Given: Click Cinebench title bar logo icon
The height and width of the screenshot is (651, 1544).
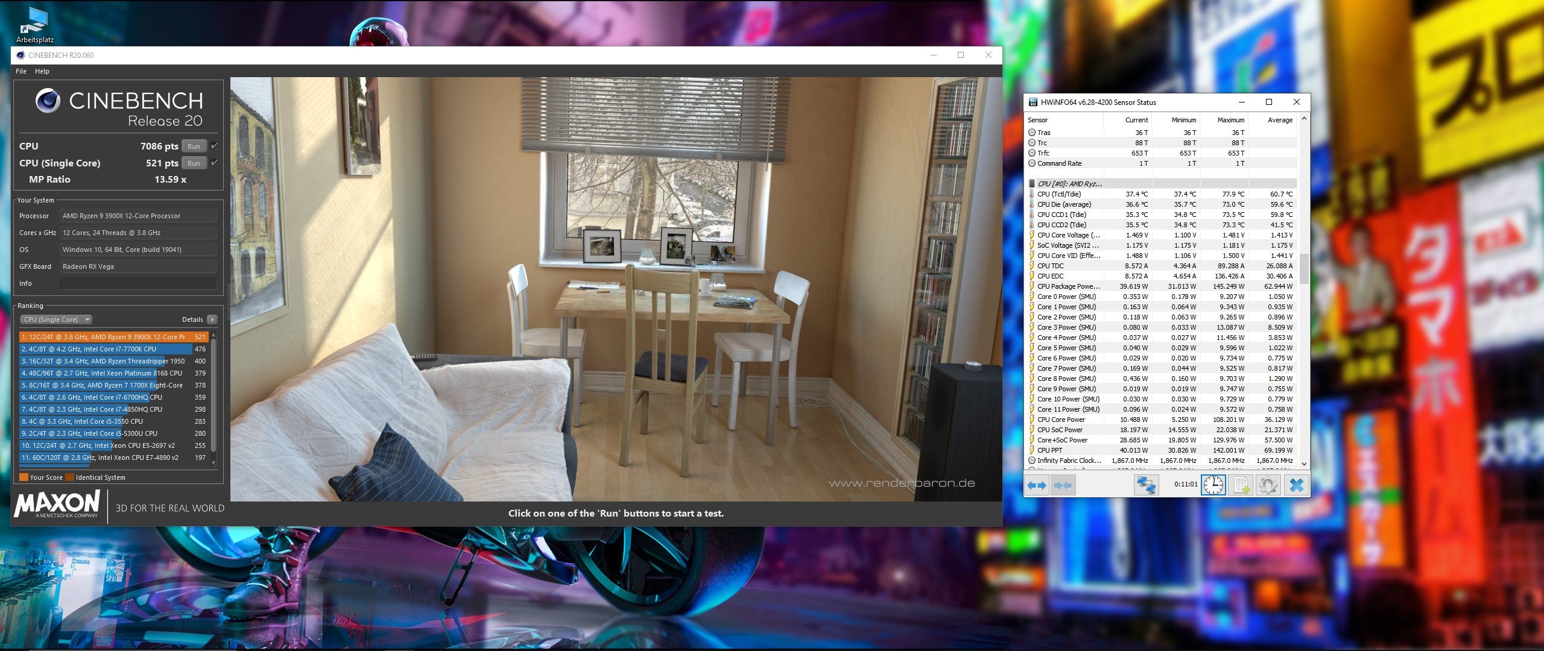Looking at the screenshot, I should click(21, 55).
